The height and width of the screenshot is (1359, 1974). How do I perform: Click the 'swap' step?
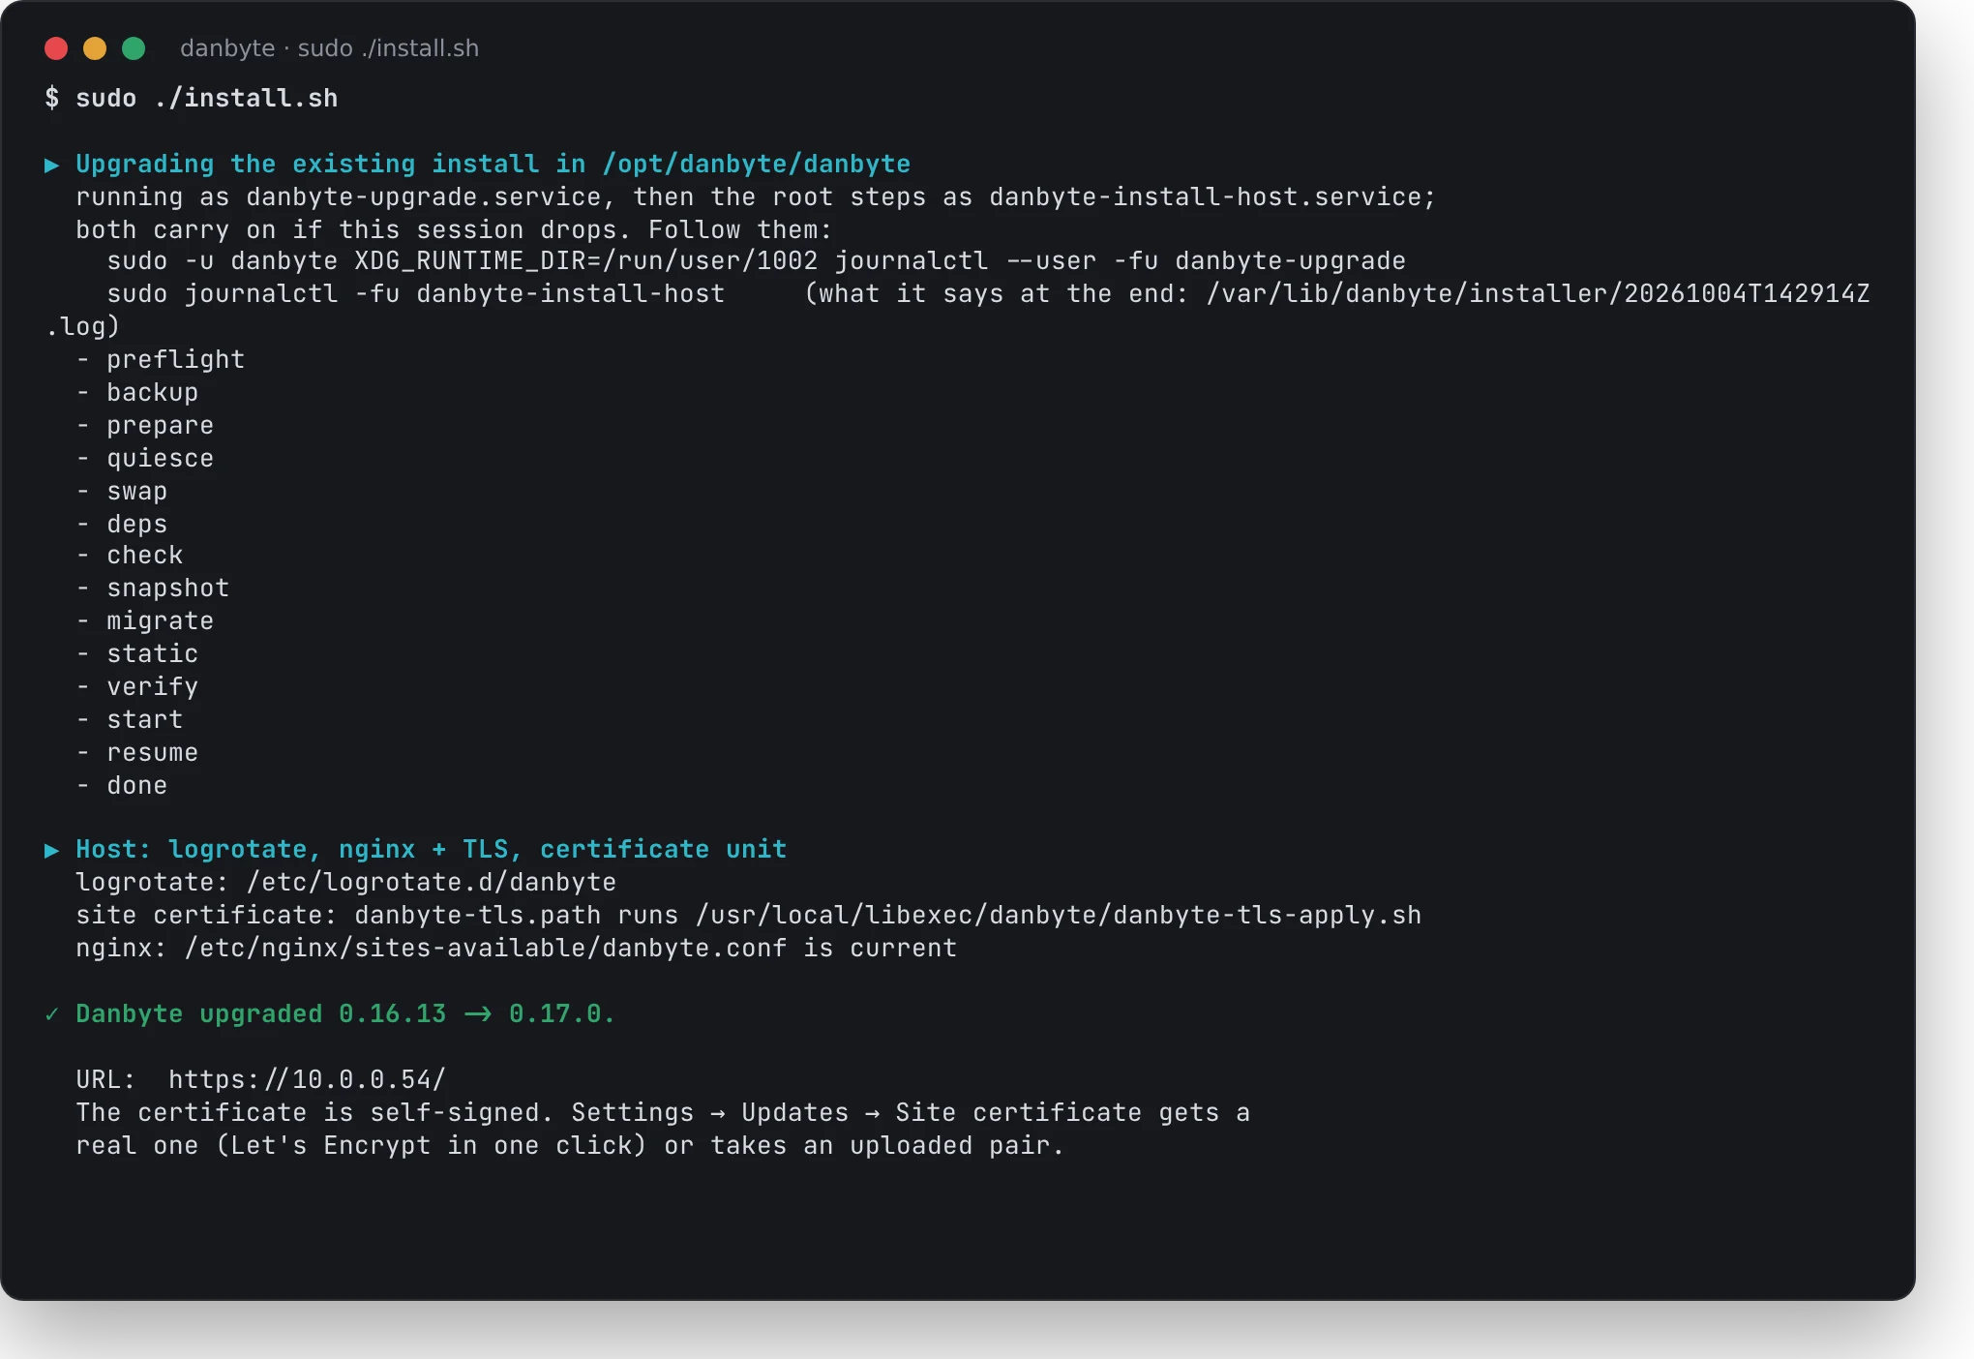tap(136, 492)
